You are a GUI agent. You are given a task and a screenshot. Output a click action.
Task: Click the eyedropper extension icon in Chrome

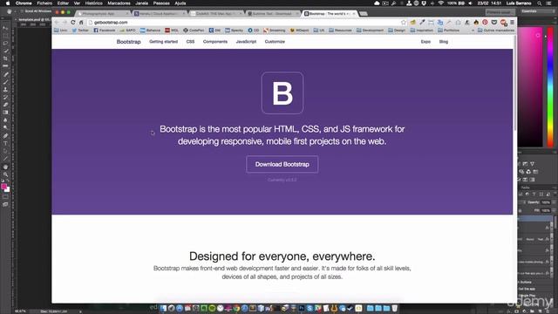pos(422,22)
